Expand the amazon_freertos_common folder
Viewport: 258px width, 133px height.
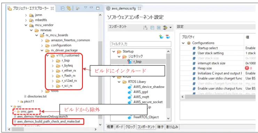(x=42, y=40)
